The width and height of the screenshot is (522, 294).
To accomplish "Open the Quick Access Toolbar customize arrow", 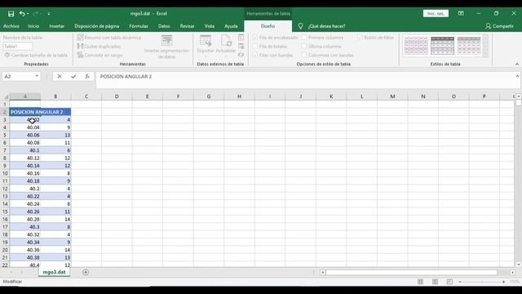I will (x=49, y=14).
